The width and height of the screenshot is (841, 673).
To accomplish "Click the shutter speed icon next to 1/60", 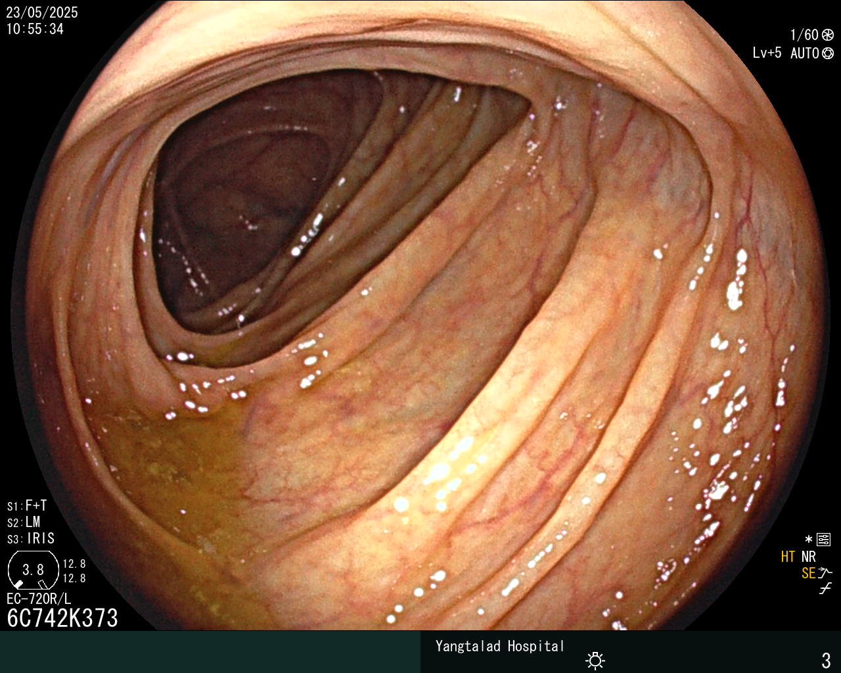I will coord(827,35).
